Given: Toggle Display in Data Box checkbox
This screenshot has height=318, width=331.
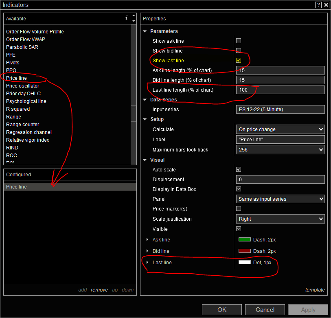Looking at the screenshot, I should (239, 189).
